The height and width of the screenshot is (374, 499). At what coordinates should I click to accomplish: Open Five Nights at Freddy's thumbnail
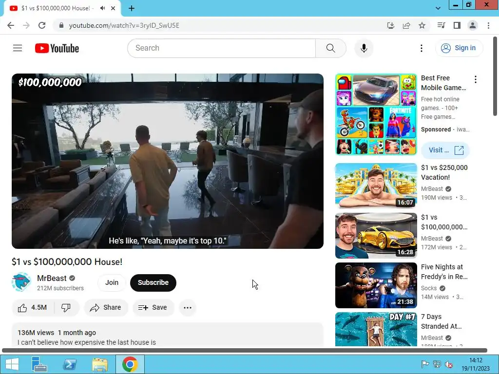tap(376, 285)
